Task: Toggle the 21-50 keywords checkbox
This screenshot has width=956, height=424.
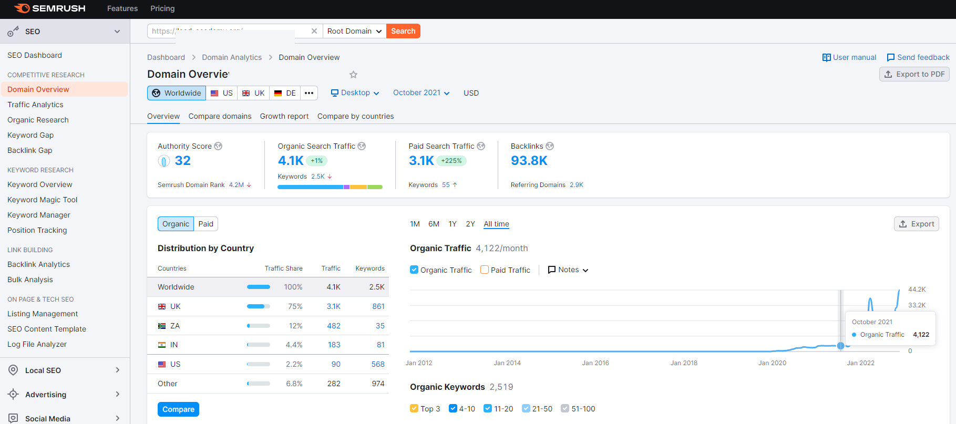Action: [x=526, y=408]
